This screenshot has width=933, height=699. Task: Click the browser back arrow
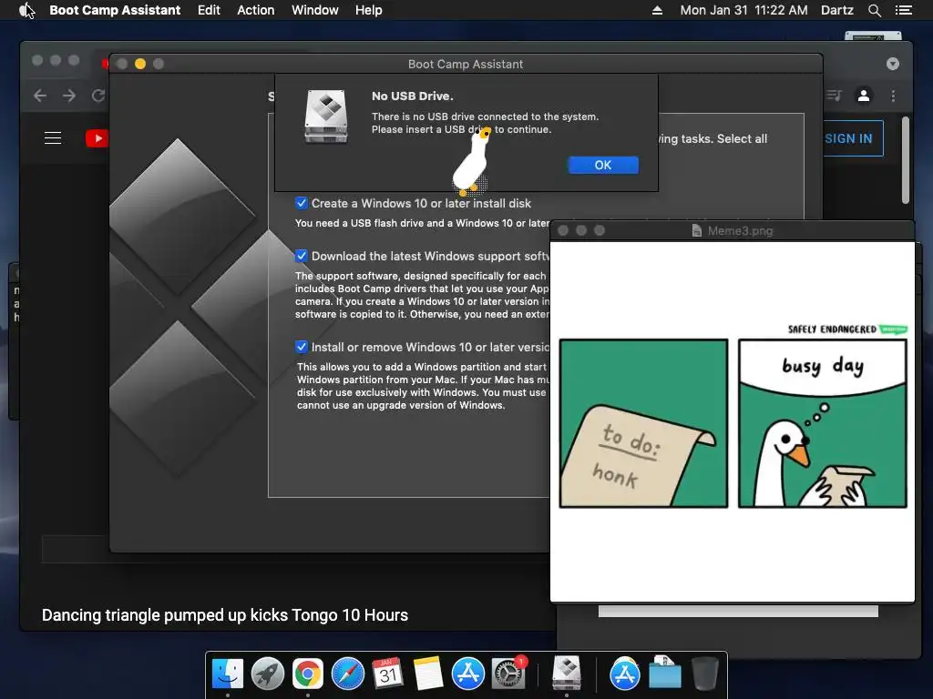coord(40,96)
